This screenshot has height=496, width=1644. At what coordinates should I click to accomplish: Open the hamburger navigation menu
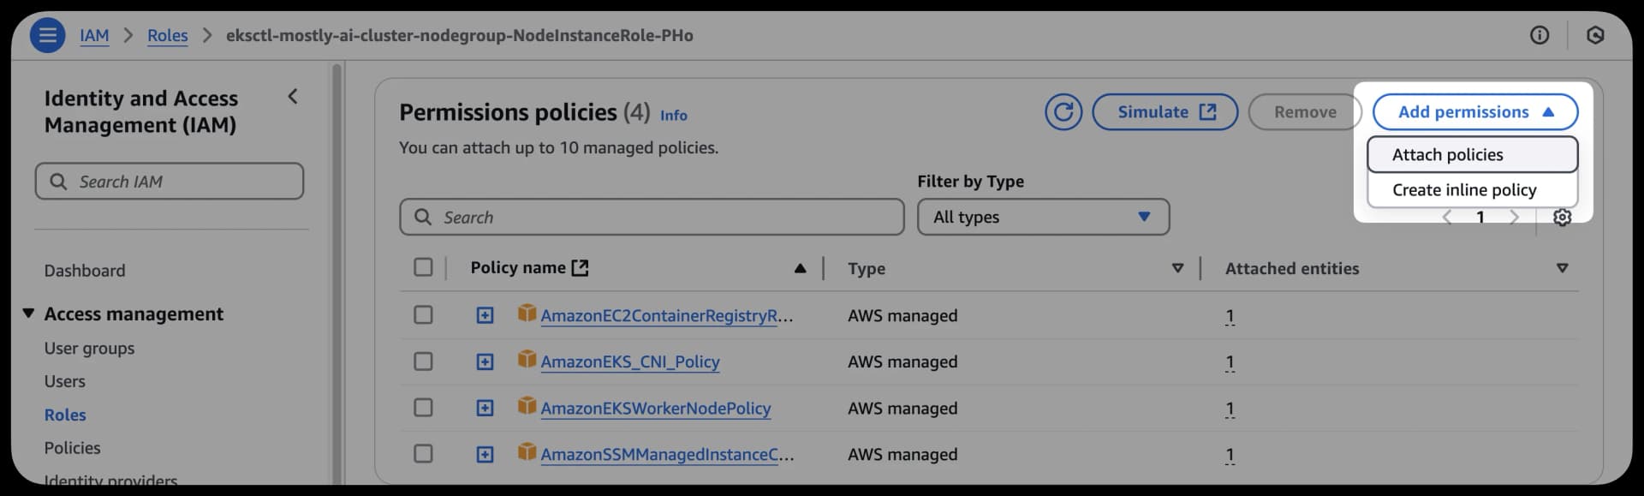[47, 35]
